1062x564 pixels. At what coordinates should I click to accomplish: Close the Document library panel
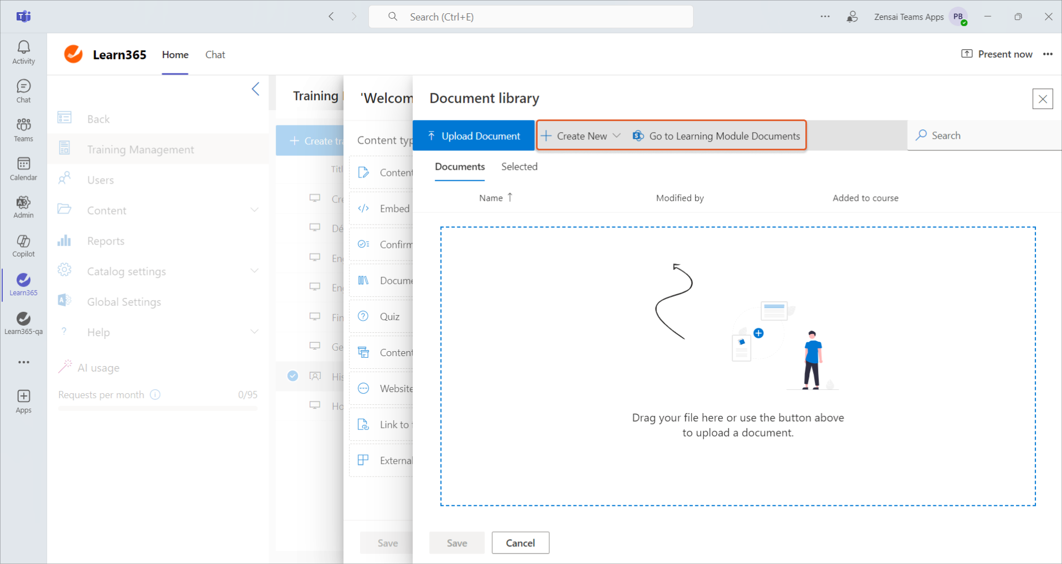point(1042,99)
